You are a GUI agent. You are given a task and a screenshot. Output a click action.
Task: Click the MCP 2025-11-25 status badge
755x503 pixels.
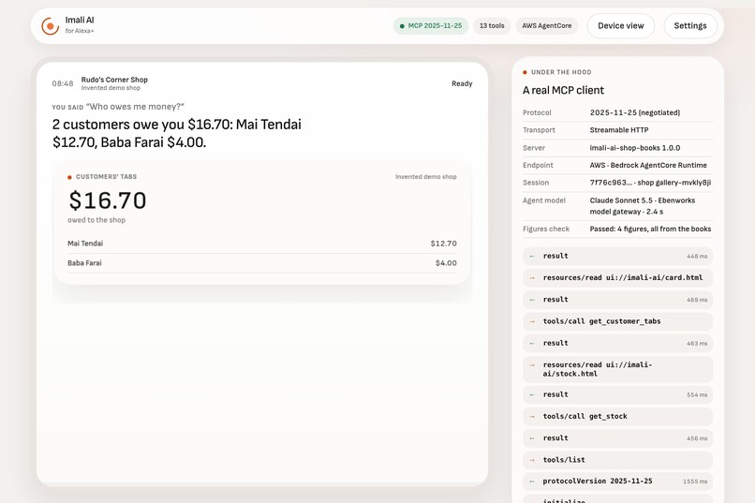point(431,26)
